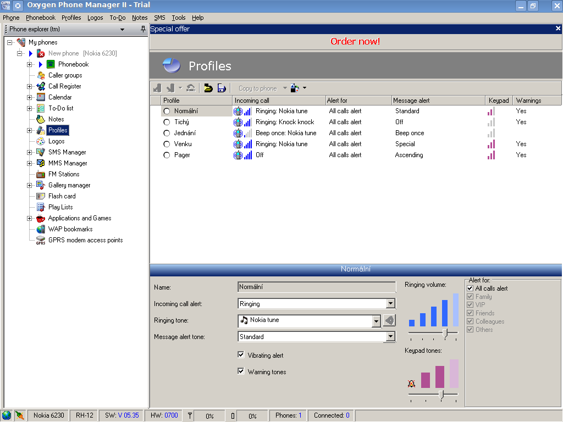Click the Keypad tones slider handle

coord(441,395)
